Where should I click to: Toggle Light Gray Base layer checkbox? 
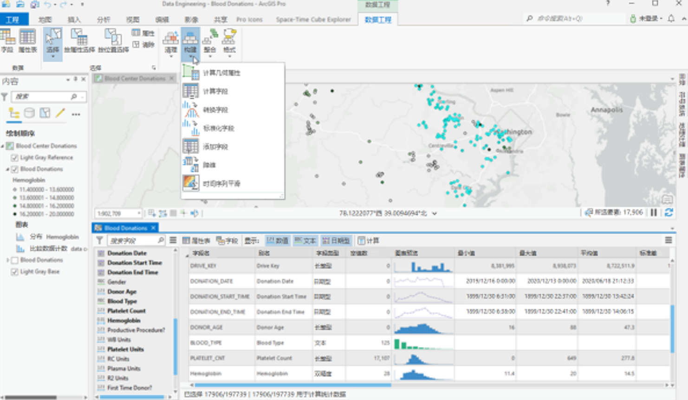pyautogui.click(x=14, y=272)
